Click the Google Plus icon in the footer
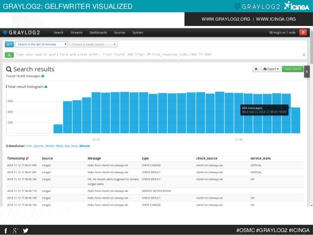 pos(15,231)
